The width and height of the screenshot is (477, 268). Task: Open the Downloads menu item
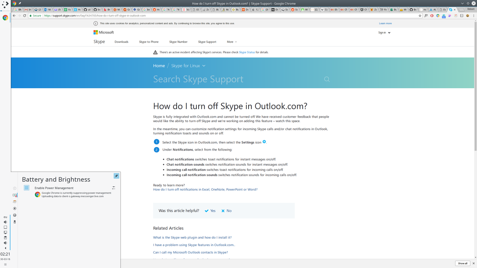pyautogui.click(x=121, y=42)
